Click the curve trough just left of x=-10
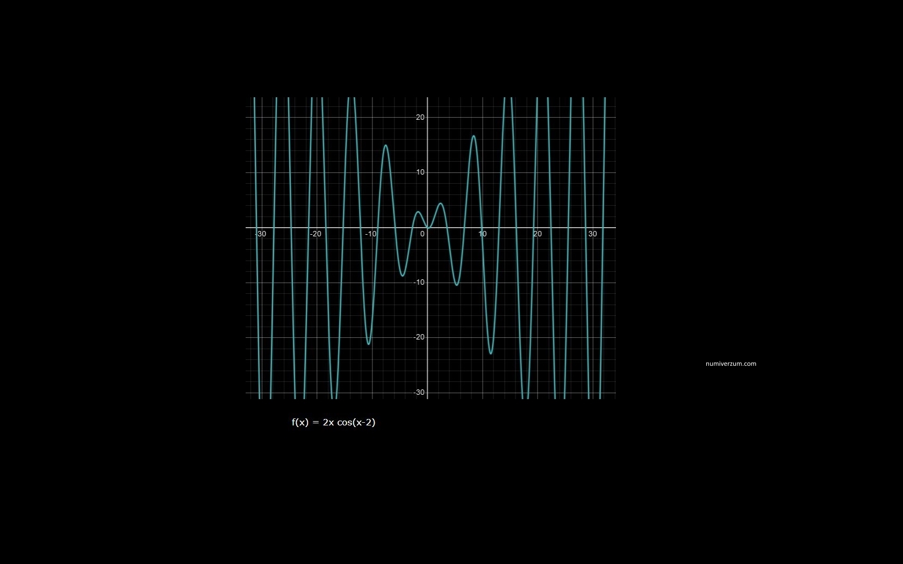903x564 pixels. [368, 344]
